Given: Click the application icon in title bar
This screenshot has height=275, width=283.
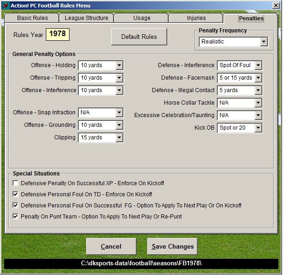Looking at the screenshot, I should [x=6, y=6].
